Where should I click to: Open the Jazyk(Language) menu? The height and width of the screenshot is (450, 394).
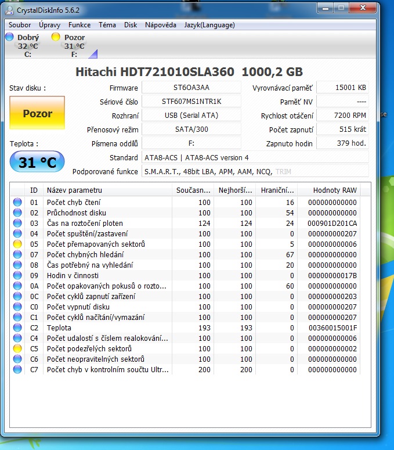[x=209, y=25]
